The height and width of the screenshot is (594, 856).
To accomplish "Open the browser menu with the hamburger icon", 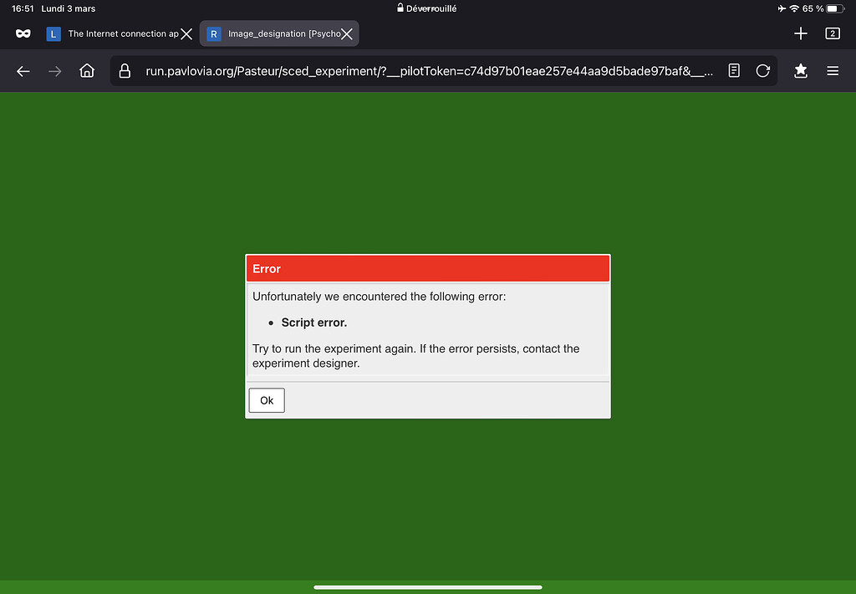I will pos(833,71).
